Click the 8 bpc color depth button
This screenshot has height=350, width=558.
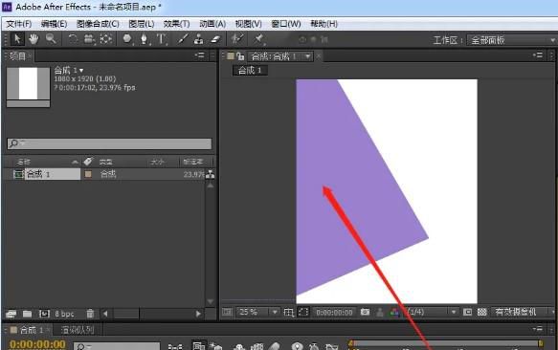[x=64, y=314]
